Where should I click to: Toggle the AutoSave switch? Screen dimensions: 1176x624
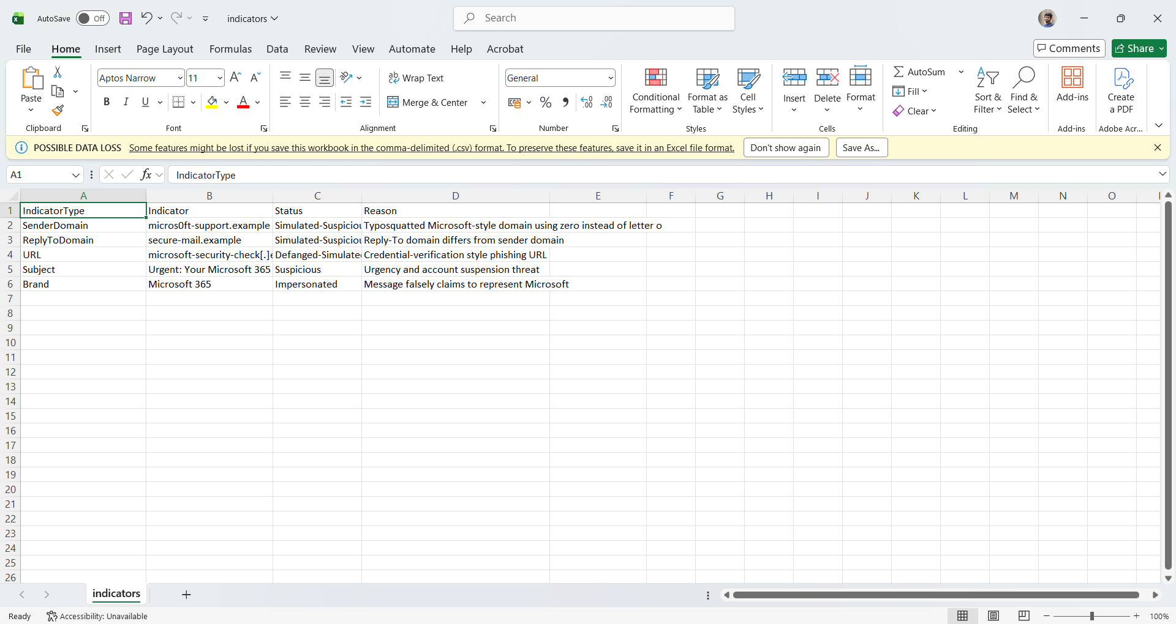pyautogui.click(x=92, y=18)
